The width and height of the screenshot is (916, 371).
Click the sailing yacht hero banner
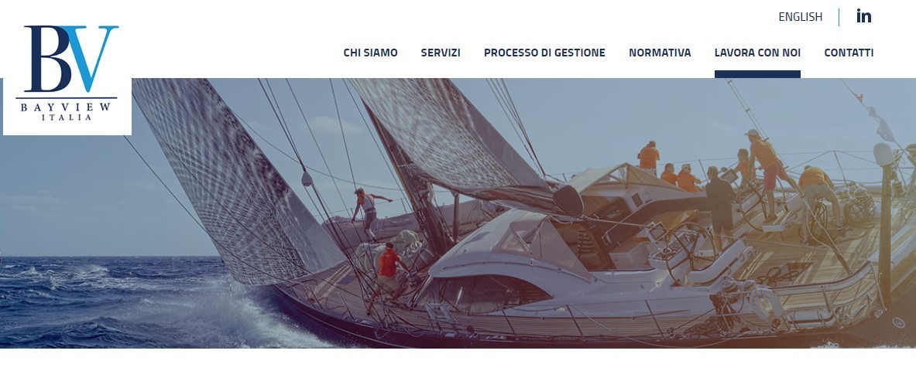[x=458, y=213]
